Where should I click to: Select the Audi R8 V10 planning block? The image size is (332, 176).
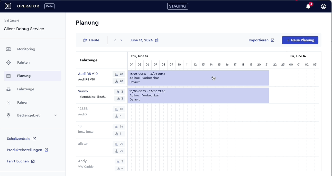[198, 78]
